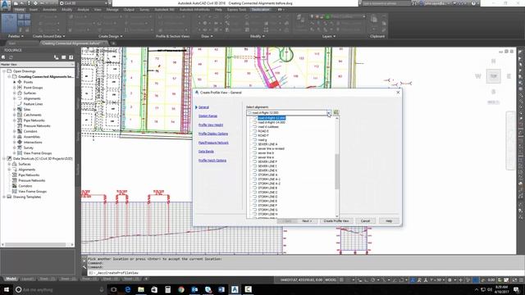Open the Profile Hatch Options link

[212, 161]
